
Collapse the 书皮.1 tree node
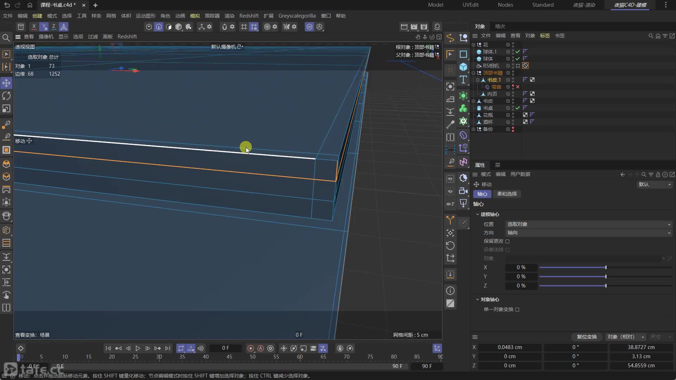coord(478,80)
